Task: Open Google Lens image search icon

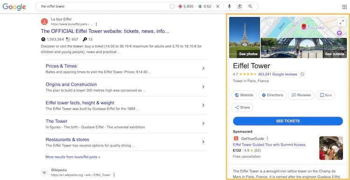Action: 240,7
